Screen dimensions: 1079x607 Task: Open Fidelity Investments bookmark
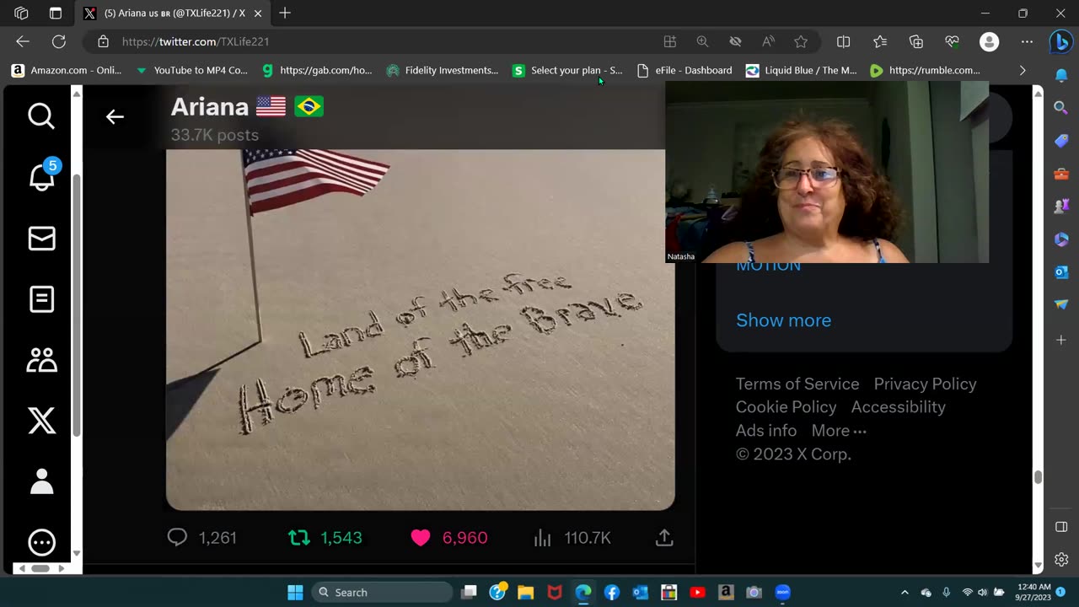pyautogui.click(x=443, y=70)
